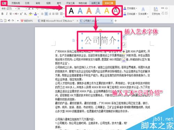Choose the gray art text style
The width and height of the screenshot is (174, 130).
click(x=116, y=11)
